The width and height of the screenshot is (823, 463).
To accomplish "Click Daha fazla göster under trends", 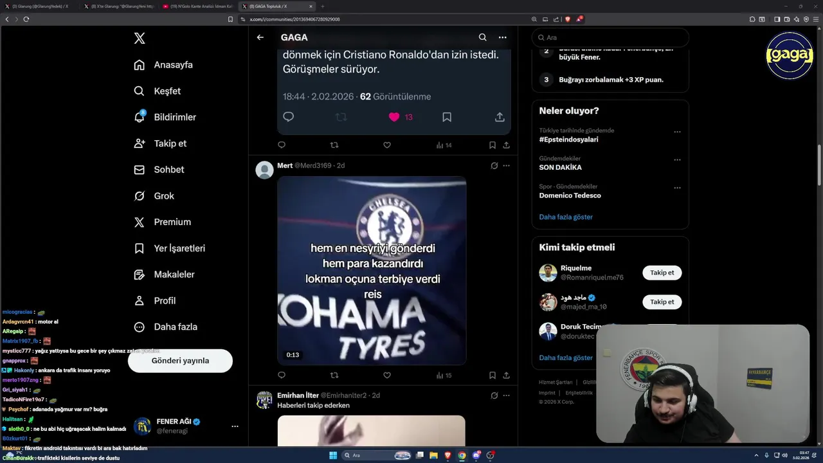I will [x=566, y=217].
